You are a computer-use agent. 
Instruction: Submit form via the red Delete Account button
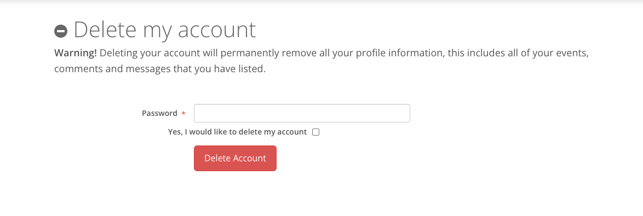235,159
